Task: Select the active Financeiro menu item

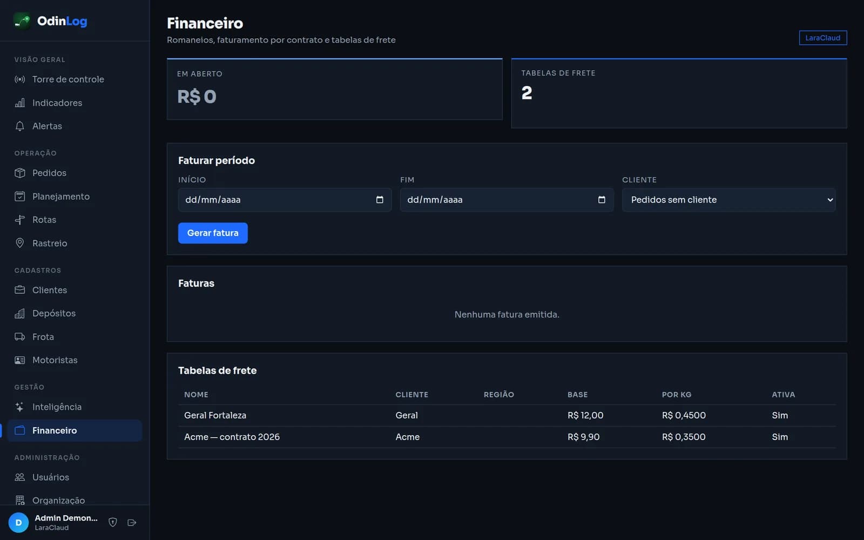Action: [75, 430]
